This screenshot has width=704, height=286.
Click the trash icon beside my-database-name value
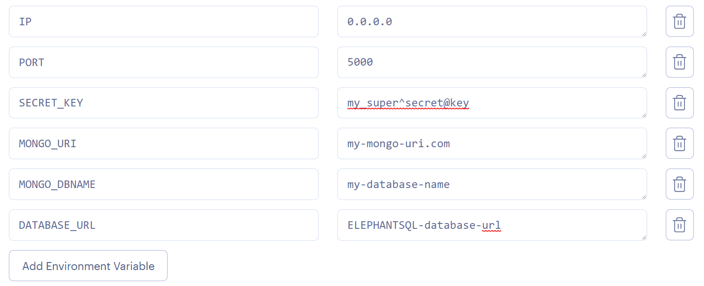click(680, 184)
